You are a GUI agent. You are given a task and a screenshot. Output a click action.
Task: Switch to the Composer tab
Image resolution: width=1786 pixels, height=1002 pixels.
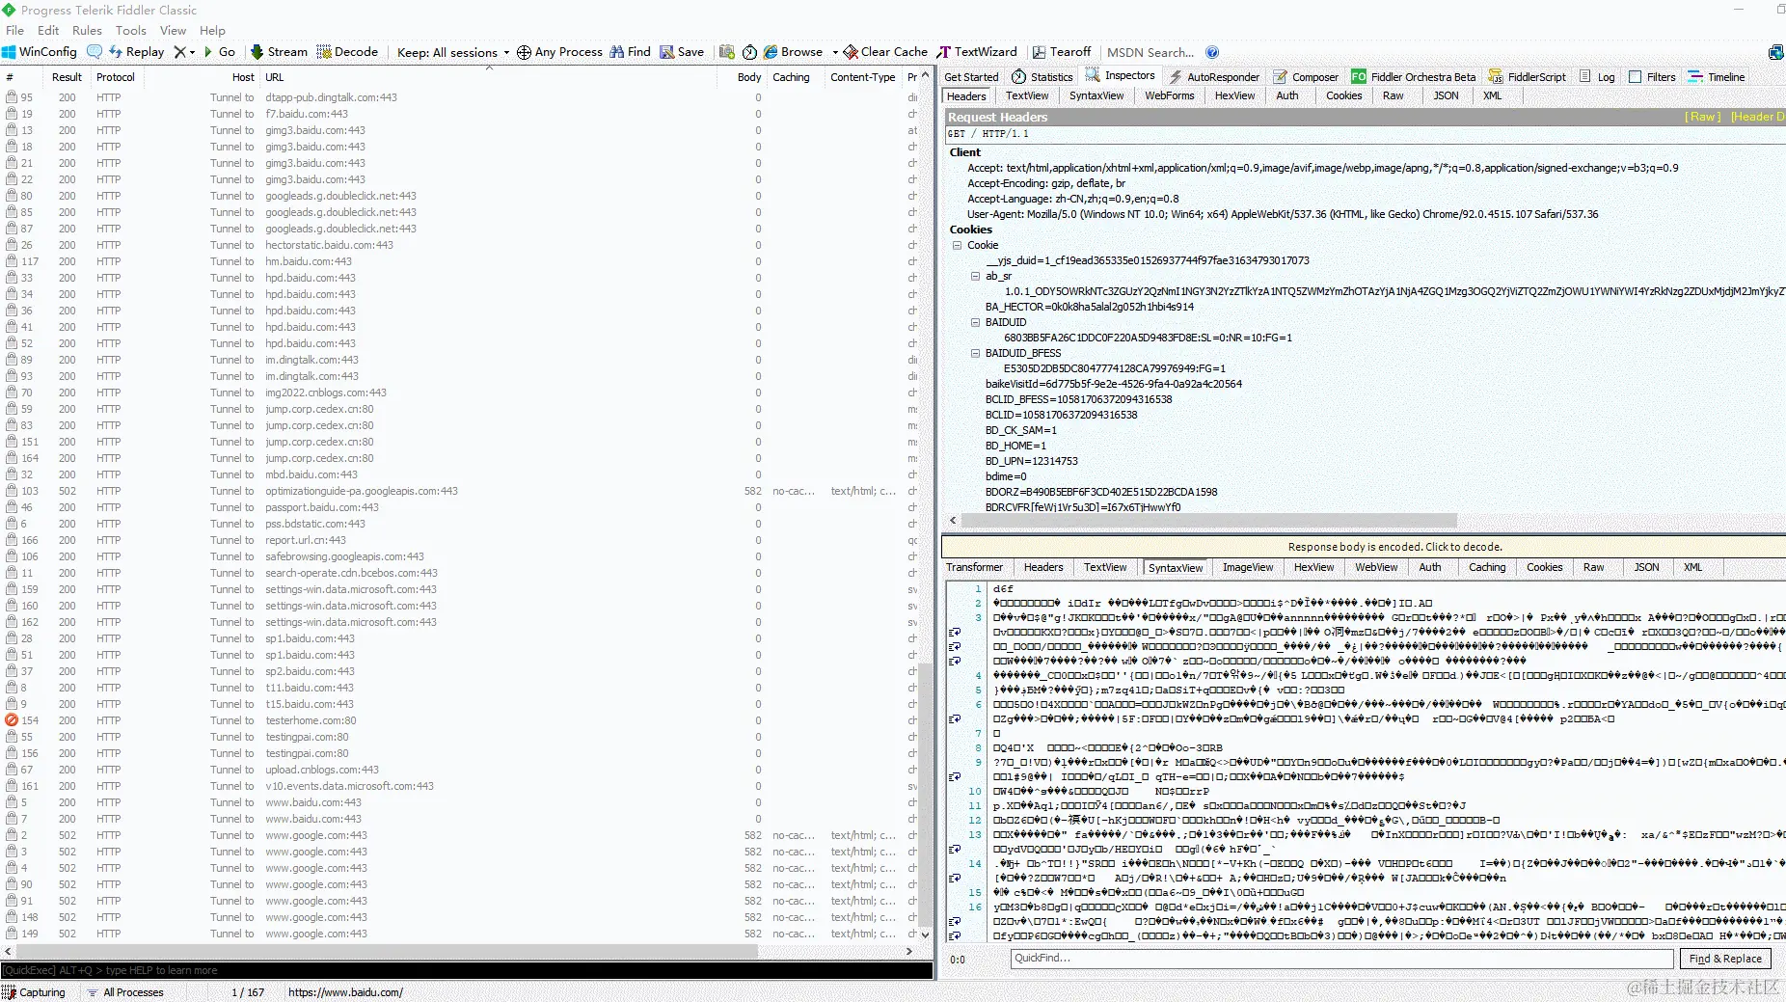click(1306, 77)
